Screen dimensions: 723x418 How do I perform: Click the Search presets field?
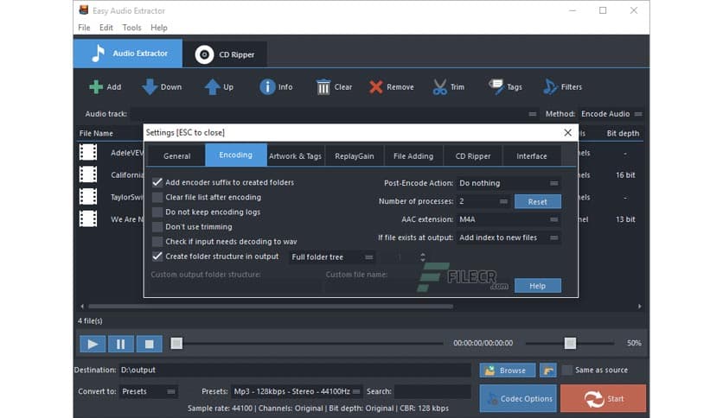(432, 391)
